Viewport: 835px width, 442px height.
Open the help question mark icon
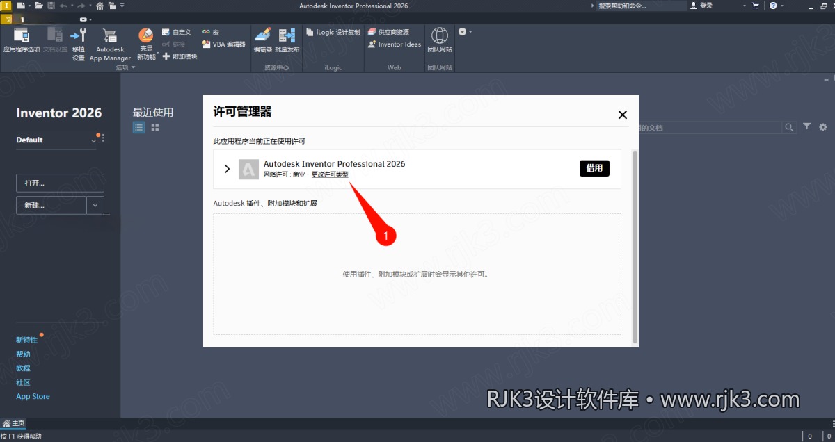tap(772, 6)
